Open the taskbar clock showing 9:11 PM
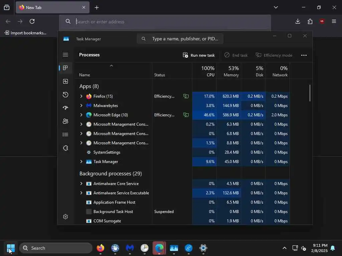 coord(319,248)
